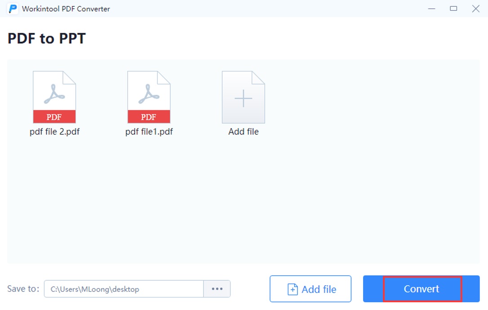This screenshot has height=310, width=488.
Task: Click the Save to label
Action: tap(22, 288)
